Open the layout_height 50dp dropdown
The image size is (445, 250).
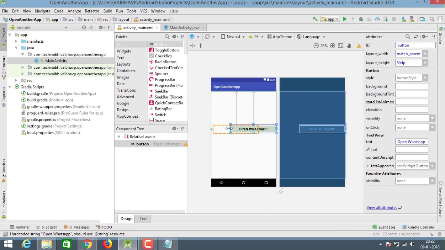pyautogui.click(x=425, y=63)
